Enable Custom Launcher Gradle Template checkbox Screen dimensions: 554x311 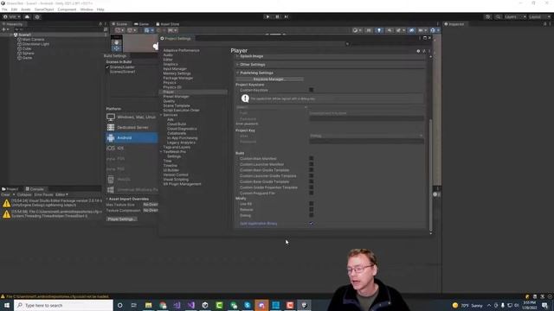[312, 175]
